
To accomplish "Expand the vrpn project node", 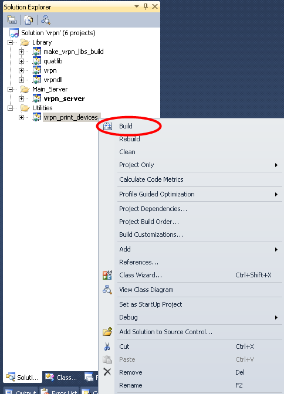I will coord(21,70).
